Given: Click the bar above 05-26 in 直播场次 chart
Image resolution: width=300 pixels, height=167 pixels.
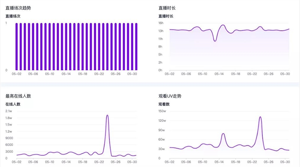Looking at the screenshot, I should (115, 47).
